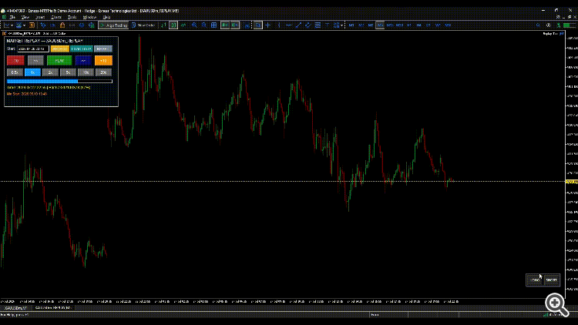The height and width of the screenshot is (325, 578).
Task: Click the magnifier zoom icon bottom right
Action: pos(556,304)
